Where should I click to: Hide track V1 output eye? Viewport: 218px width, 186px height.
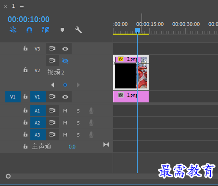[65, 97]
